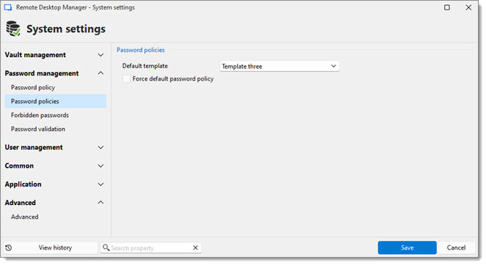Viewport: 486px width, 265px height.
Task: Expand the Application section
Action: (101, 184)
